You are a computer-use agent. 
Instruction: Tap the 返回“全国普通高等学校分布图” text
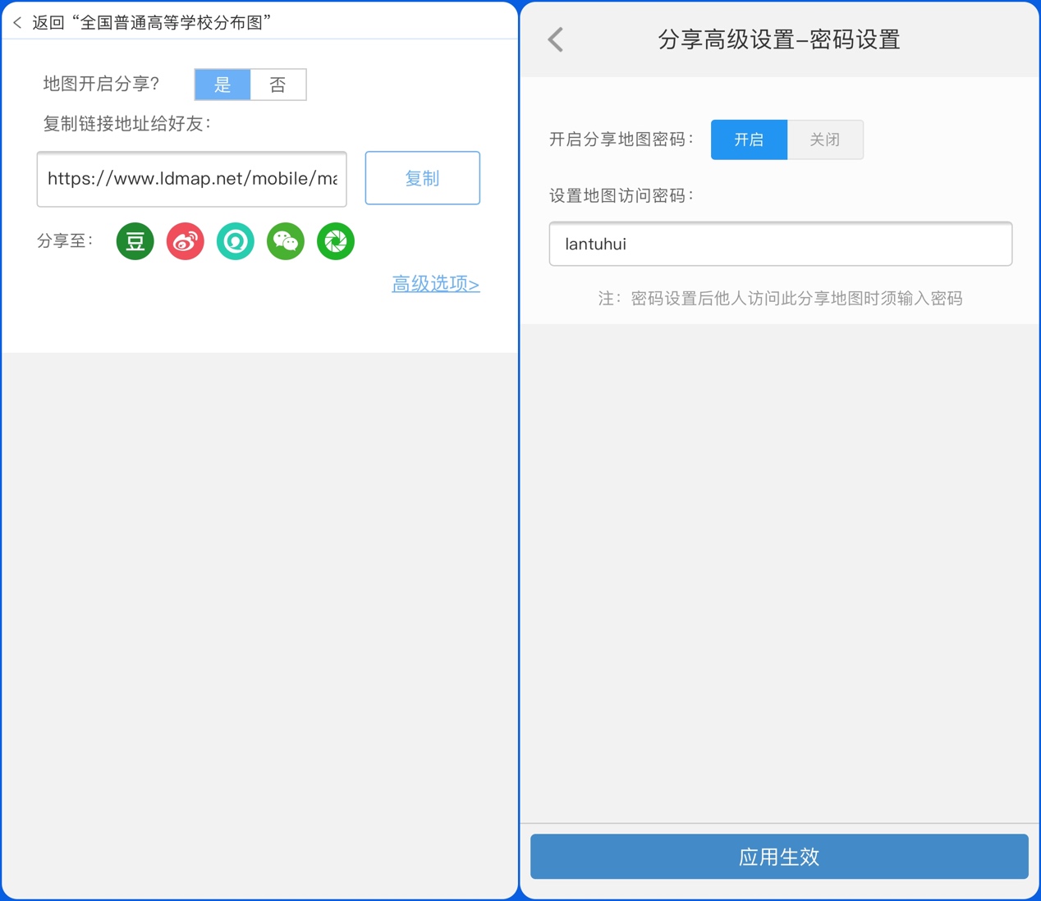click(x=152, y=23)
